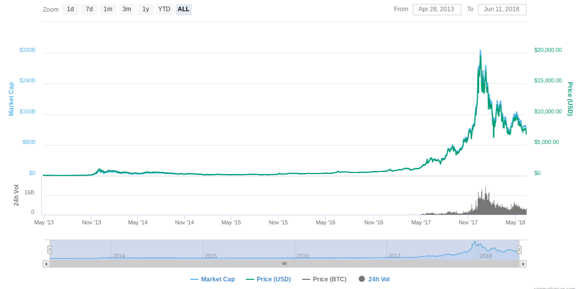Click the To date field

(x=502, y=9)
